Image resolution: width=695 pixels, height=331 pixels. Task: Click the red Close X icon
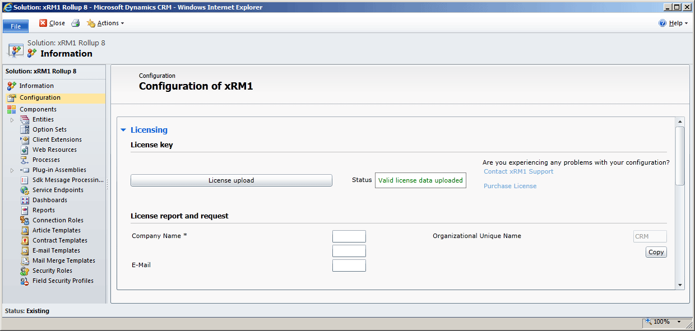click(x=43, y=23)
